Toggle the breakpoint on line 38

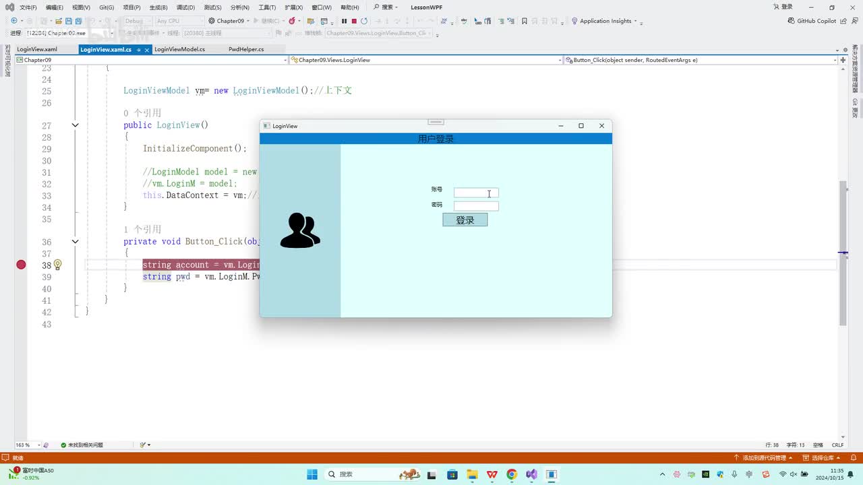(21, 265)
